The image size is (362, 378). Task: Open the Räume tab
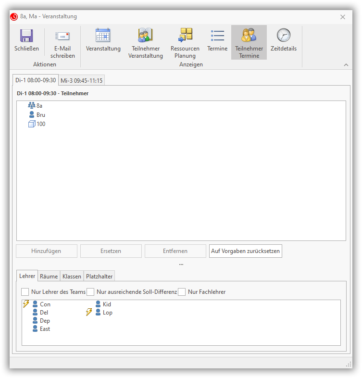point(49,276)
